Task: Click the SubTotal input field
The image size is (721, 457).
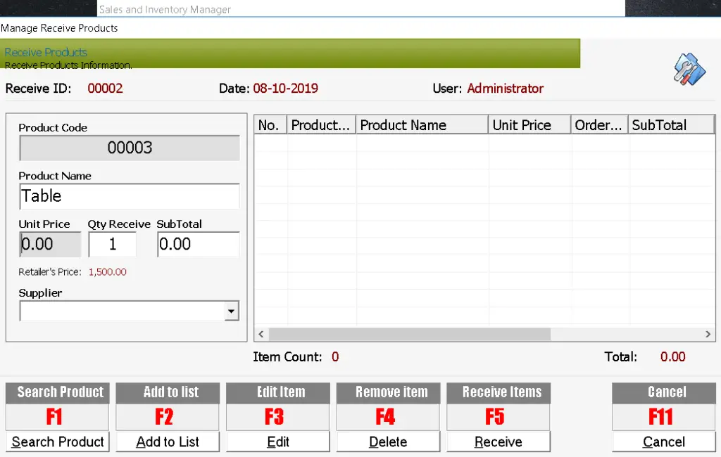Action: click(198, 245)
